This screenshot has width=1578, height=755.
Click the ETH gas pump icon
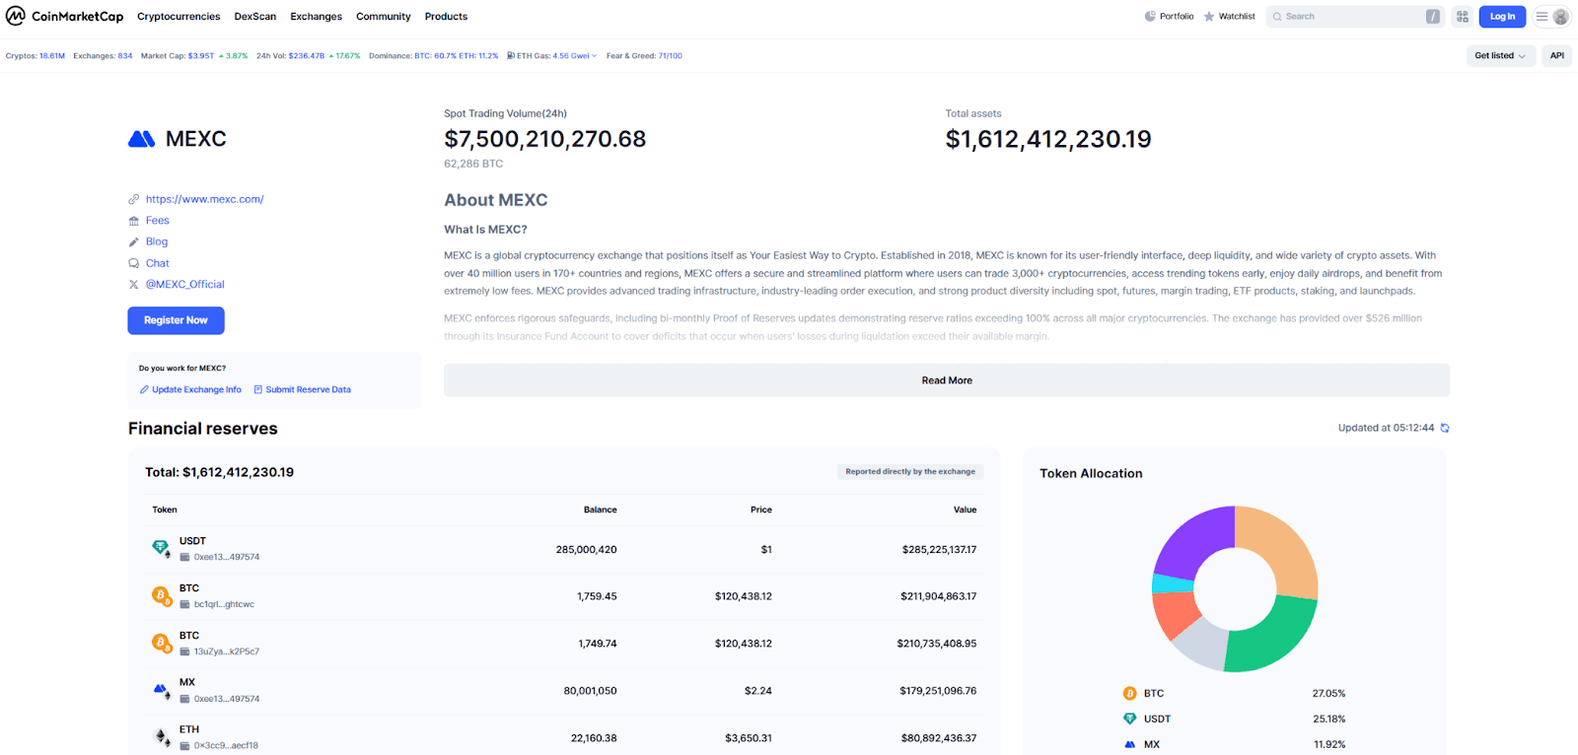coord(511,55)
